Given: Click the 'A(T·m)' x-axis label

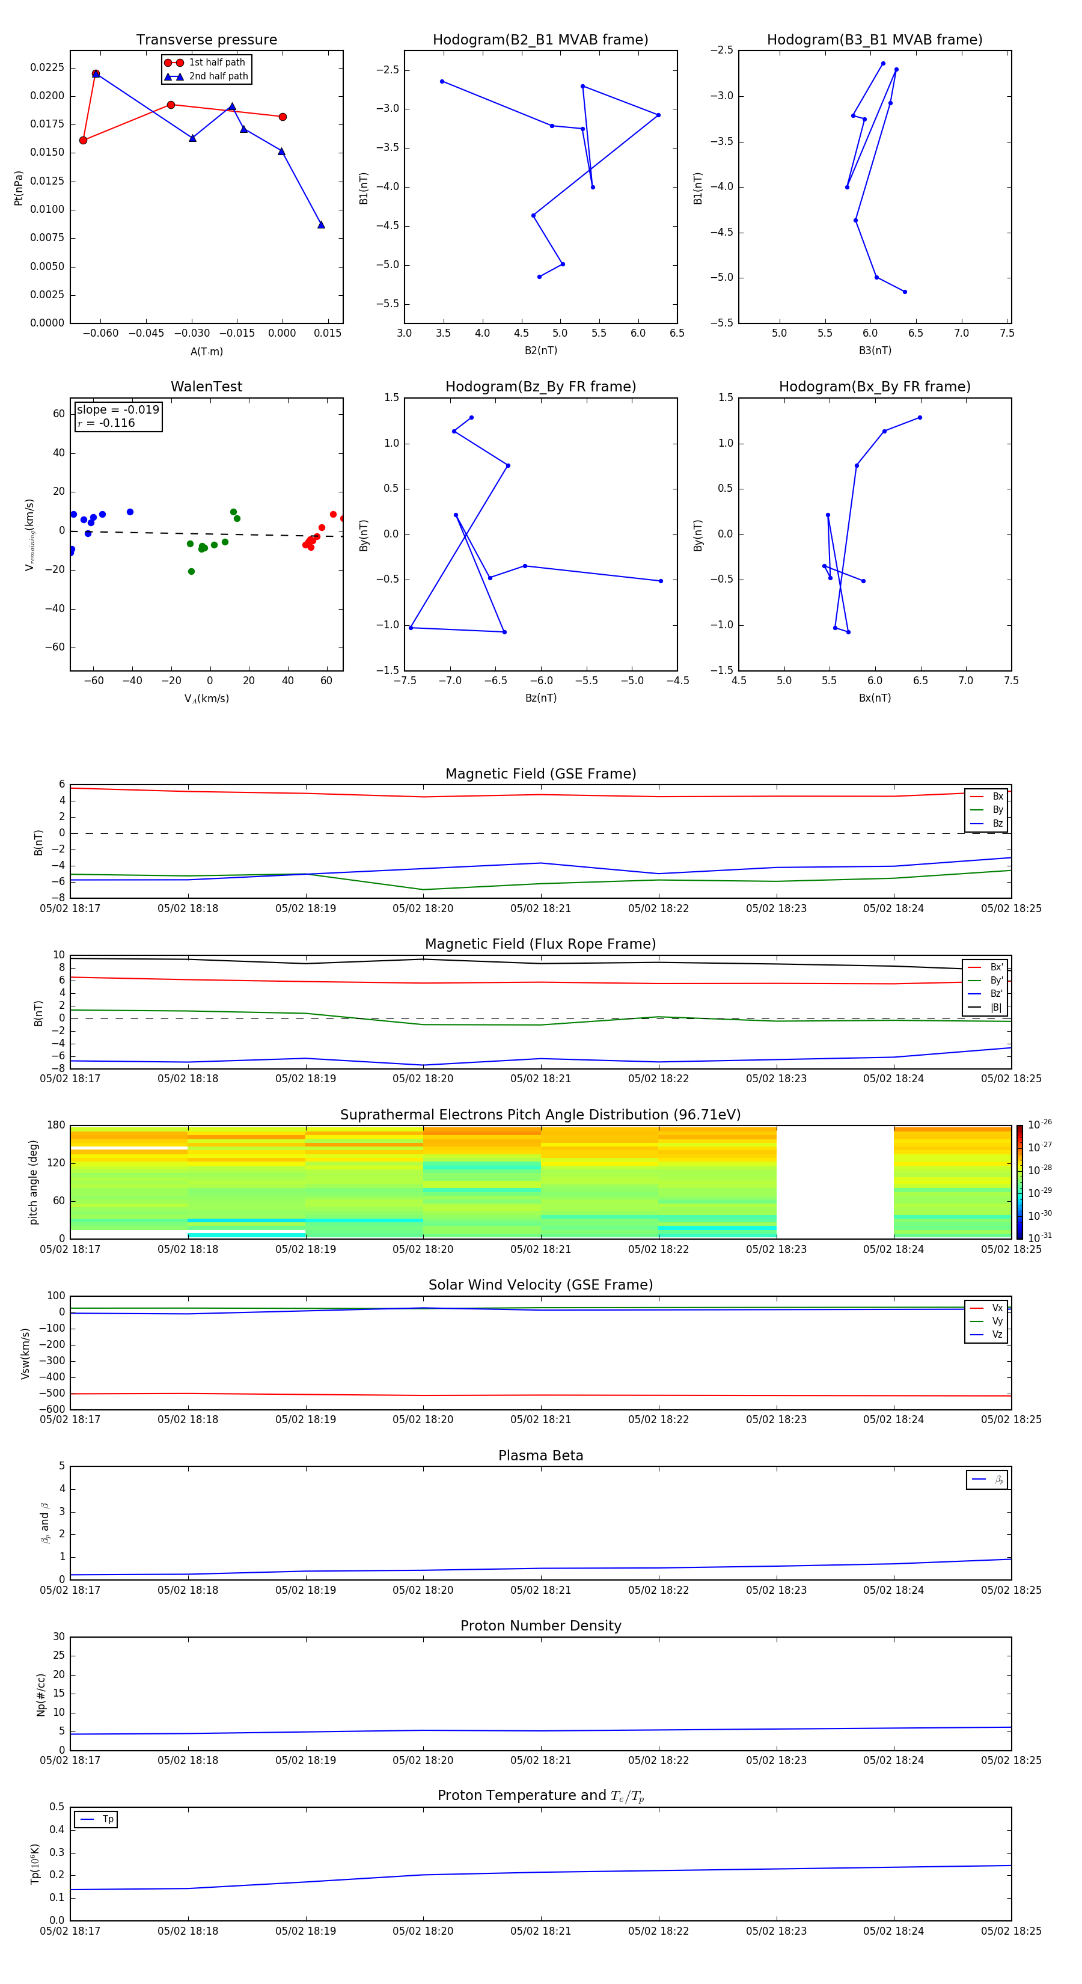Looking at the screenshot, I should click(x=206, y=352).
